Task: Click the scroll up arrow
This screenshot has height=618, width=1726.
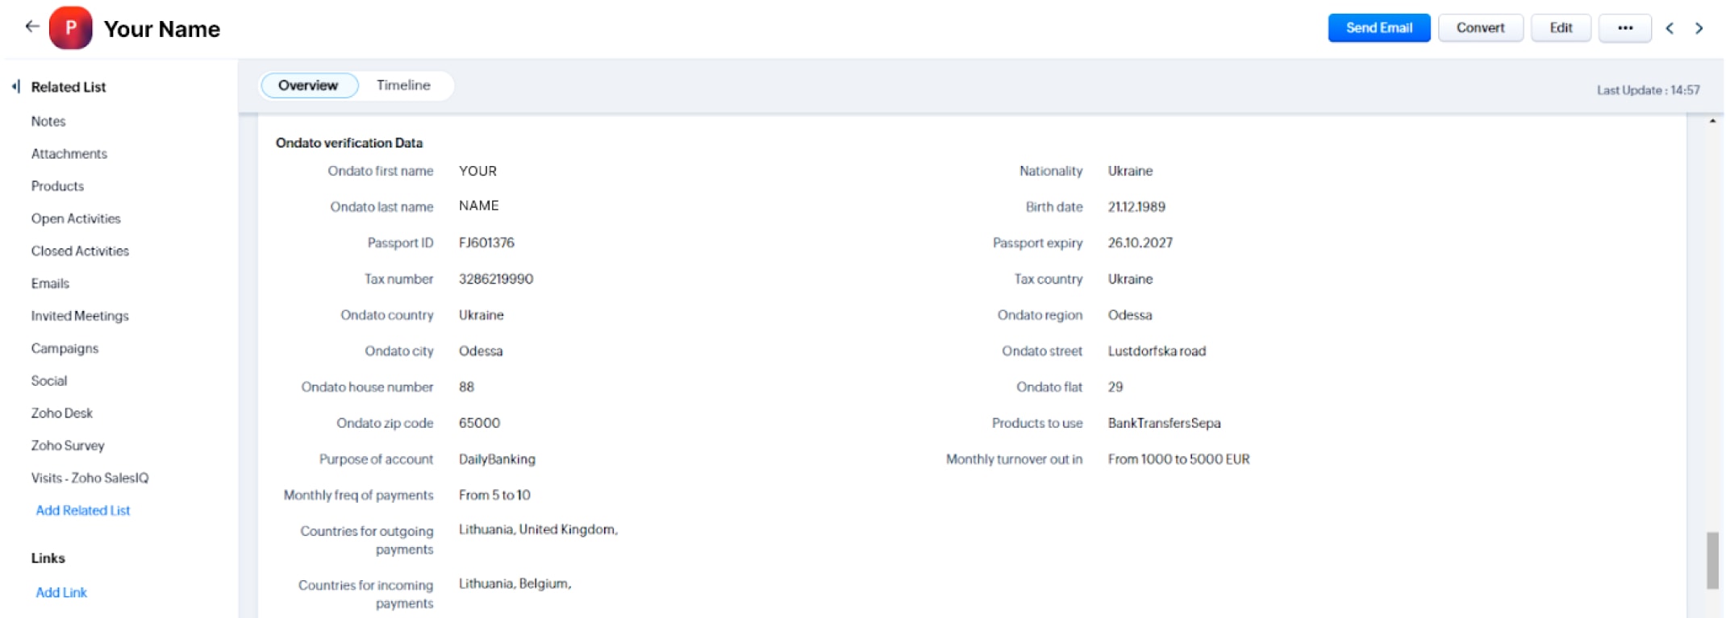Action: click(1712, 121)
